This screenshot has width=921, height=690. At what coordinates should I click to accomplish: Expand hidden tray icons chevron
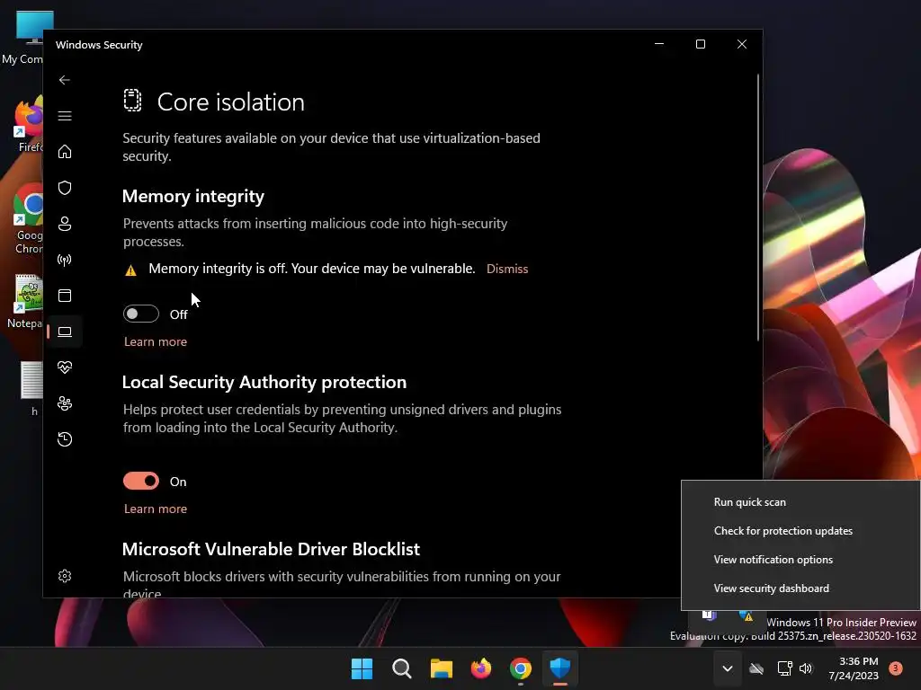coord(727,668)
